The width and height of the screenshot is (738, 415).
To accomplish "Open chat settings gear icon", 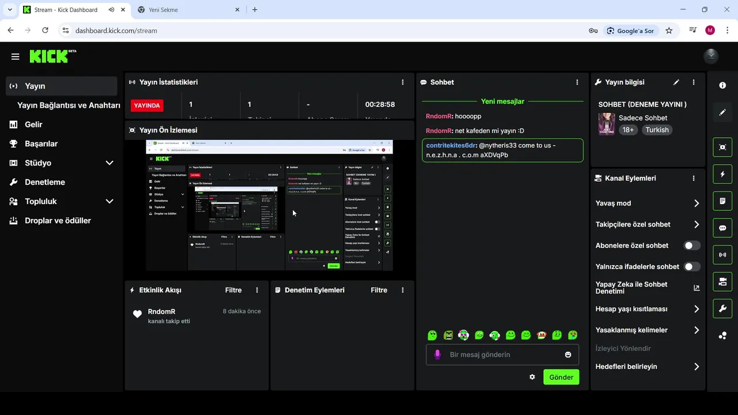I will [x=532, y=377].
